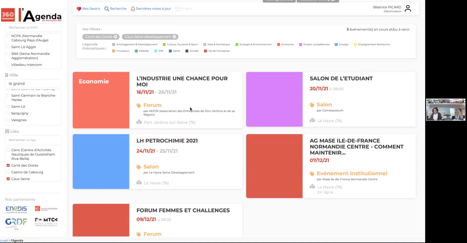Screen dimensions: 467x243
Task: Uncheck the Carré des Docks checkbox
Action: coord(8,165)
